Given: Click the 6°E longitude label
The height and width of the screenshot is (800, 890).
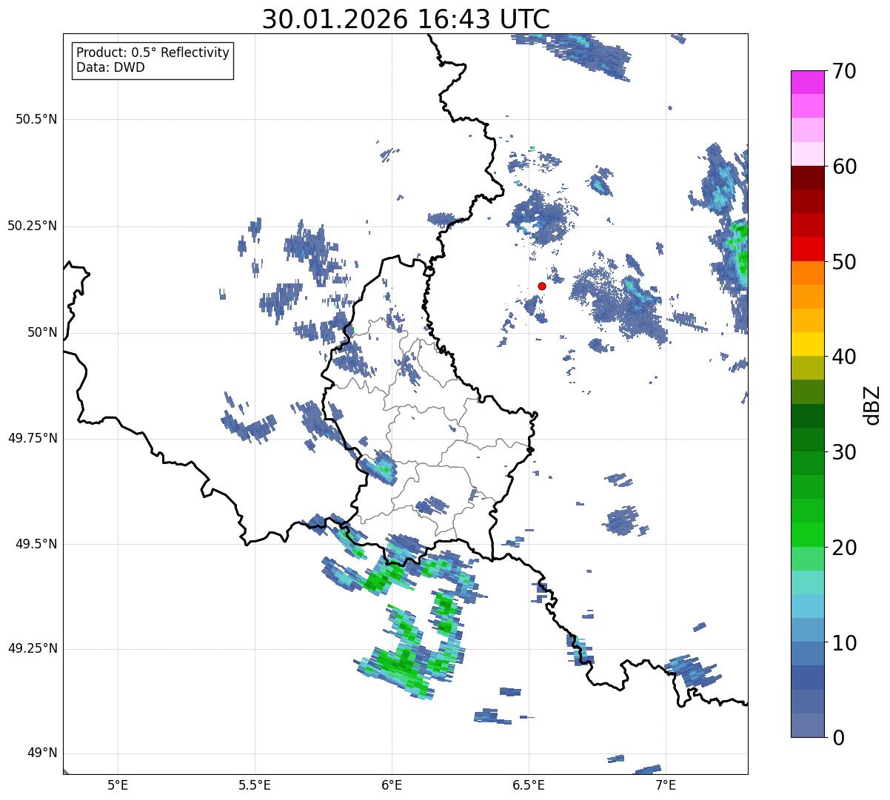Looking at the screenshot, I should pyautogui.click(x=392, y=785).
